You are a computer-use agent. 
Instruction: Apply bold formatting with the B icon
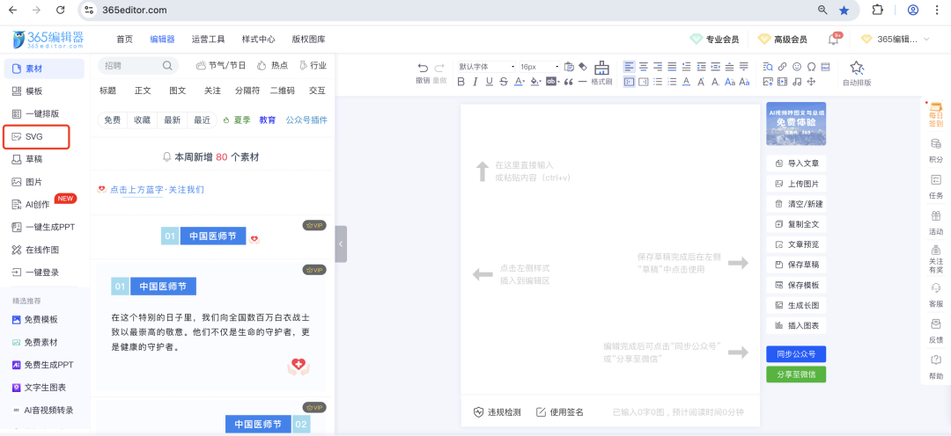(x=461, y=82)
